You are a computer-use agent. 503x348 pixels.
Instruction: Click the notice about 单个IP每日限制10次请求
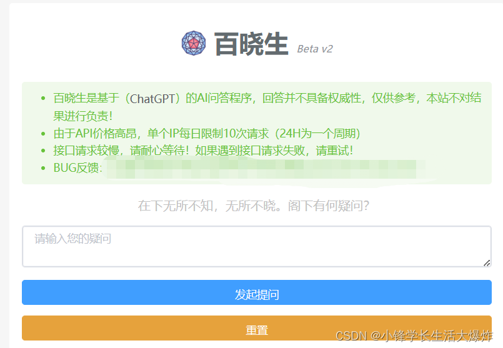pos(207,134)
